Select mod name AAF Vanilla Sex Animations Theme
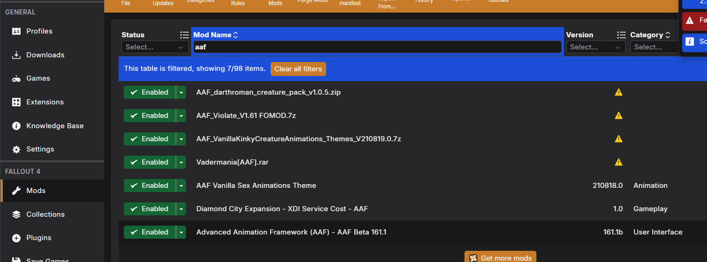 (x=256, y=186)
